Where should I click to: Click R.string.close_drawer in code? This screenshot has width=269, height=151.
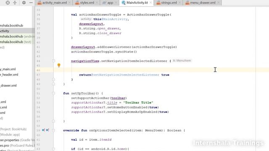click(x=100, y=33)
